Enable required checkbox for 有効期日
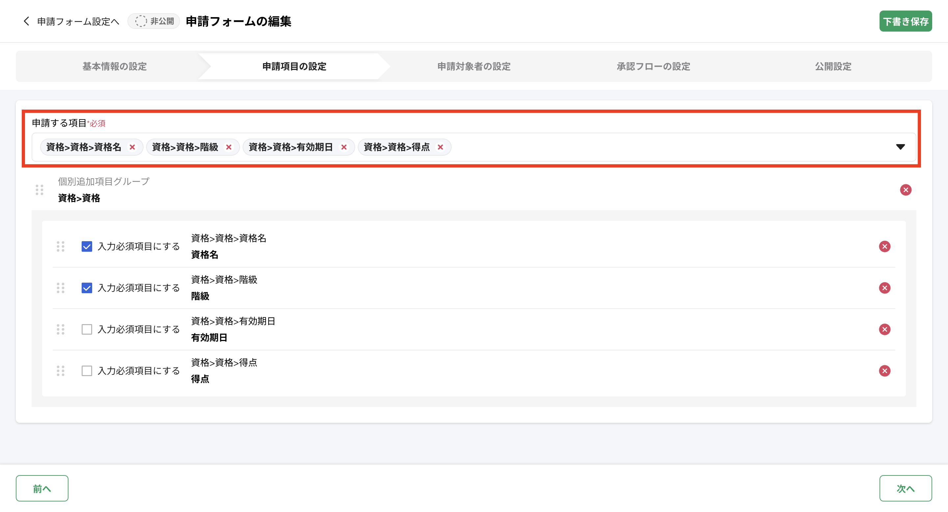The height and width of the screenshot is (512, 948). click(87, 329)
